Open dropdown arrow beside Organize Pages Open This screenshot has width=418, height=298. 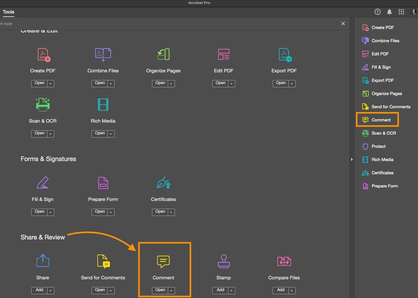tap(171, 84)
